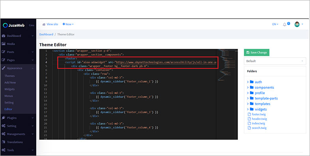
Task: Open the search.twig file
Action: [x=257, y=128]
